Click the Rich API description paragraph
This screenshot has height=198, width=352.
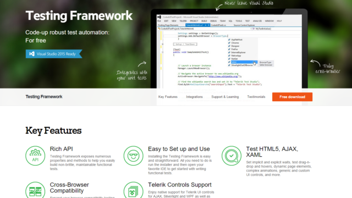point(82,163)
